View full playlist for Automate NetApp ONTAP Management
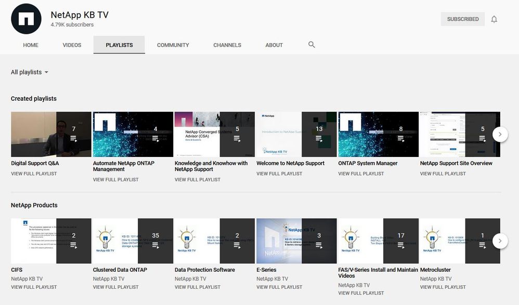Screen dimensions: 519x305 point(115,180)
